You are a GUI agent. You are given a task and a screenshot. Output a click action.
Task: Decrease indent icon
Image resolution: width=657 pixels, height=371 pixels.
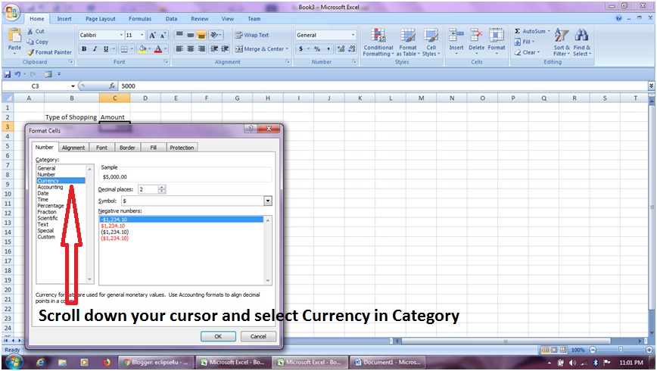214,49
